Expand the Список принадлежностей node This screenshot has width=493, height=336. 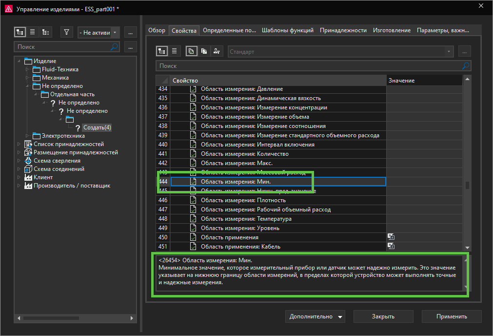(x=19, y=144)
